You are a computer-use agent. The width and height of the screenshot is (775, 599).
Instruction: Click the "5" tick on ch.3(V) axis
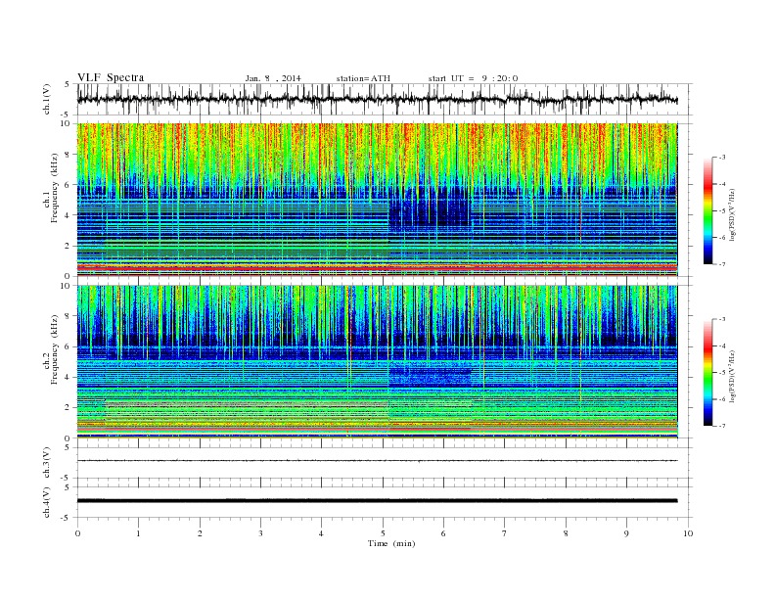click(x=68, y=447)
